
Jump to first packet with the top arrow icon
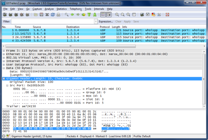click(x=89, y=15)
